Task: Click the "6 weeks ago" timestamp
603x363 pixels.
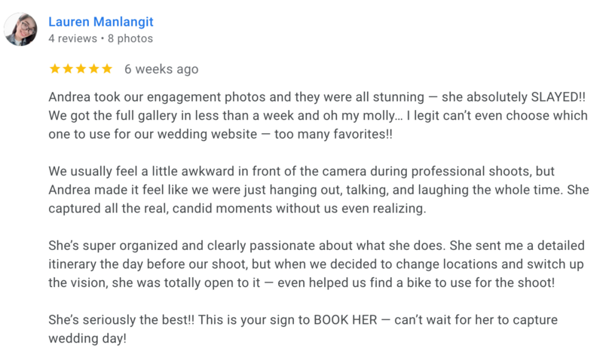Action: pos(161,69)
